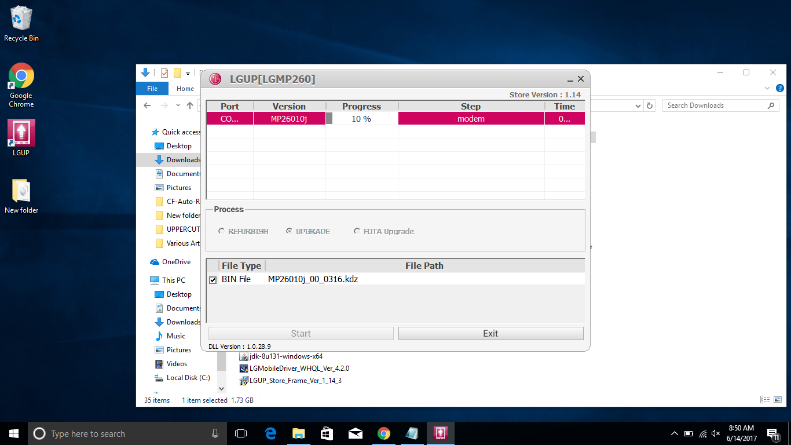Image resolution: width=791 pixels, height=445 pixels.
Task: Click the disabled Start button in LGUP
Action: click(x=301, y=333)
